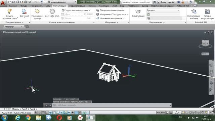This screenshot has height=121, width=215.
Task: Click the Windows Start button
Action: click(x=4, y=118)
